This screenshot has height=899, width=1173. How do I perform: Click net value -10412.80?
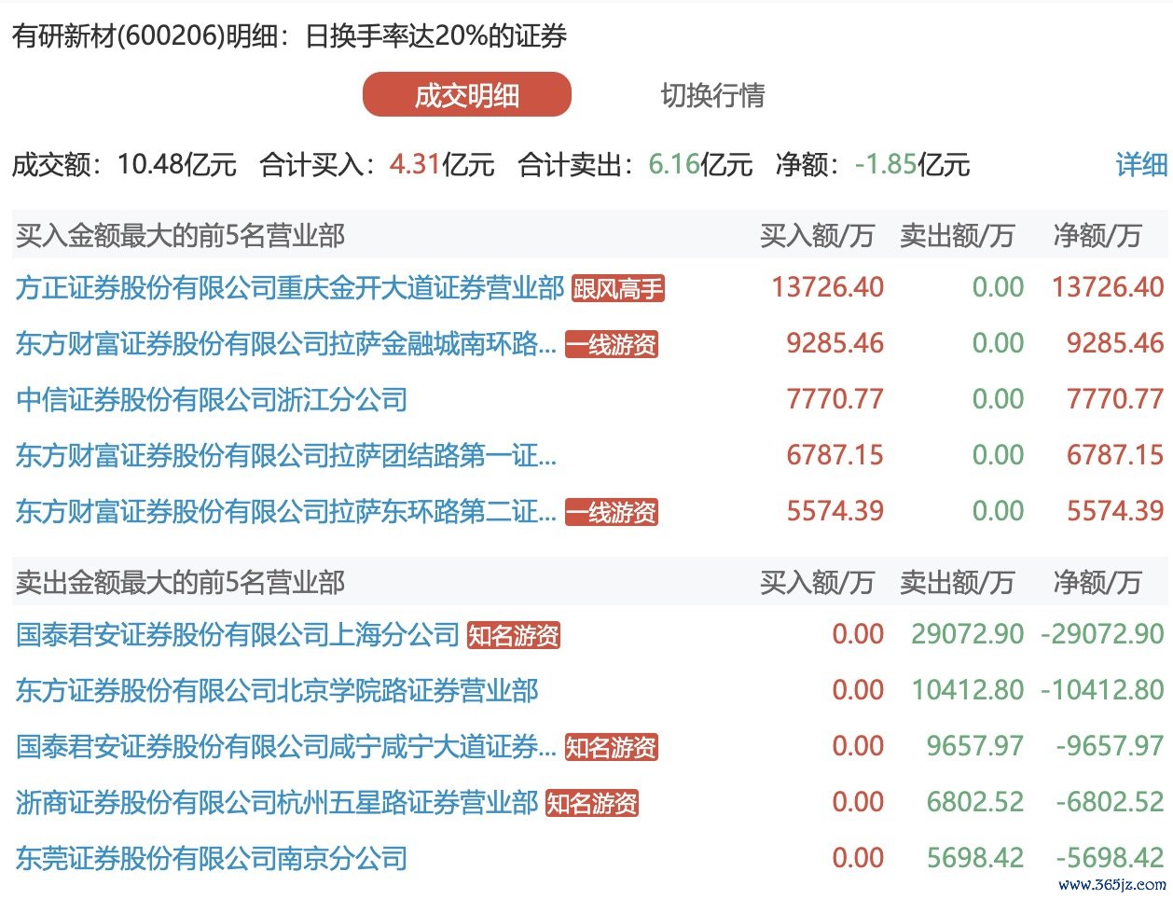1103,690
